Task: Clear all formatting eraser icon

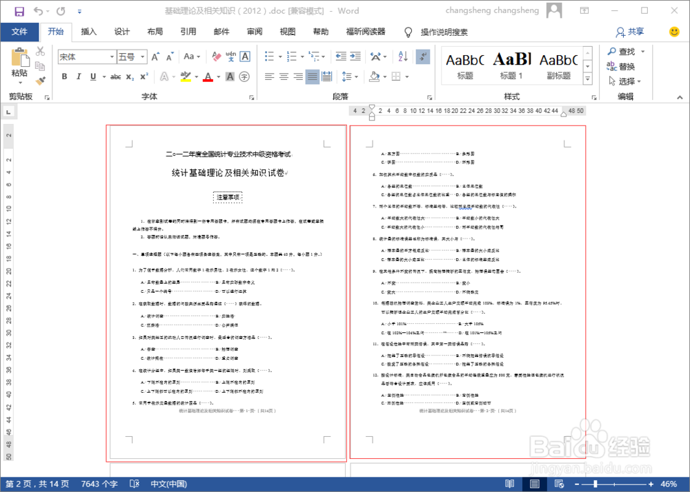Action: point(216,57)
